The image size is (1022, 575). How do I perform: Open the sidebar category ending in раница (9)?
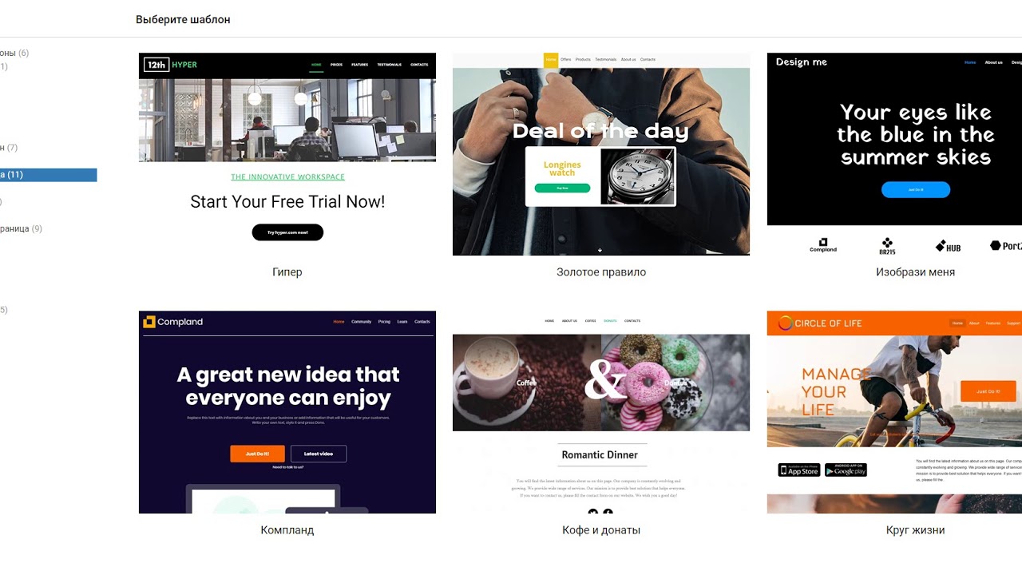coord(22,228)
